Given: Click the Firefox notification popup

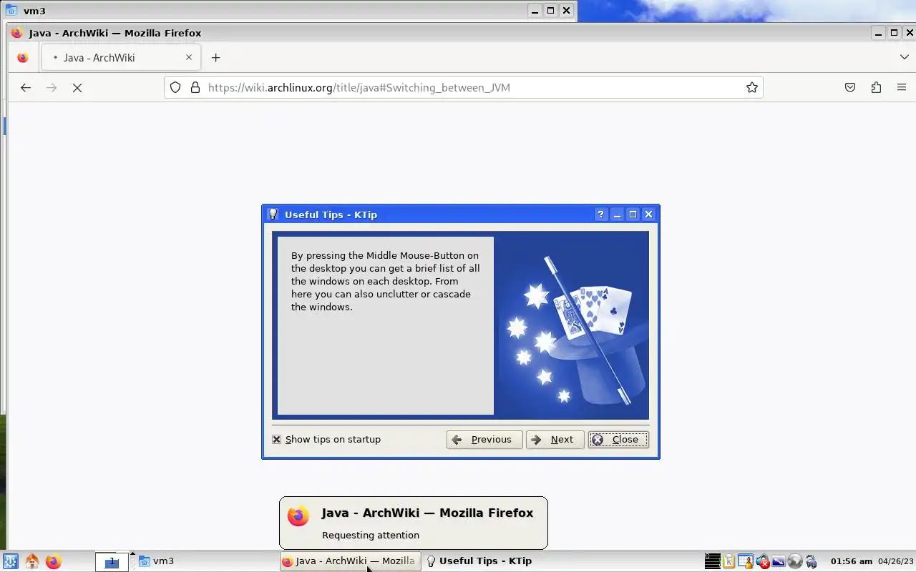Looking at the screenshot, I should coord(414,523).
